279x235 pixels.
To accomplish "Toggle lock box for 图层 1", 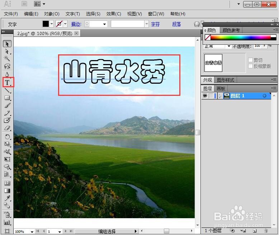I will click(211, 96).
